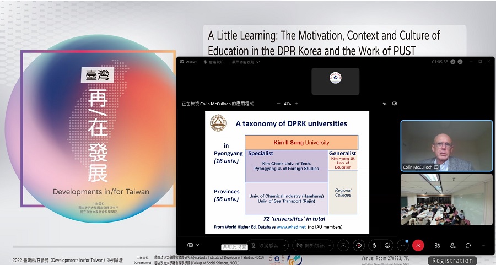The height and width of the screenshot is (265, 496).
Task: Expand the closed captions options chevron
Action: (x=198, y=245)
